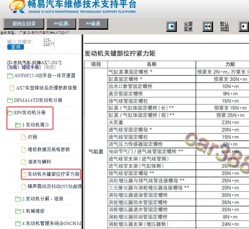This screenshot has height=229, width=249.
Task: Open 油液与辅料 document
Action: 39,162
